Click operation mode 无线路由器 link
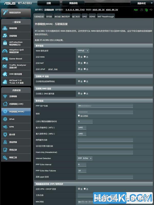The width and height of the screenshot is (154, 205). [49, 10]
